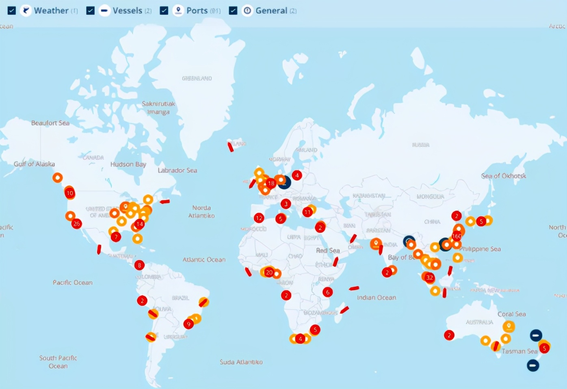Click the Philippine Sea map label
567x389 pixels.
point(480,249)
